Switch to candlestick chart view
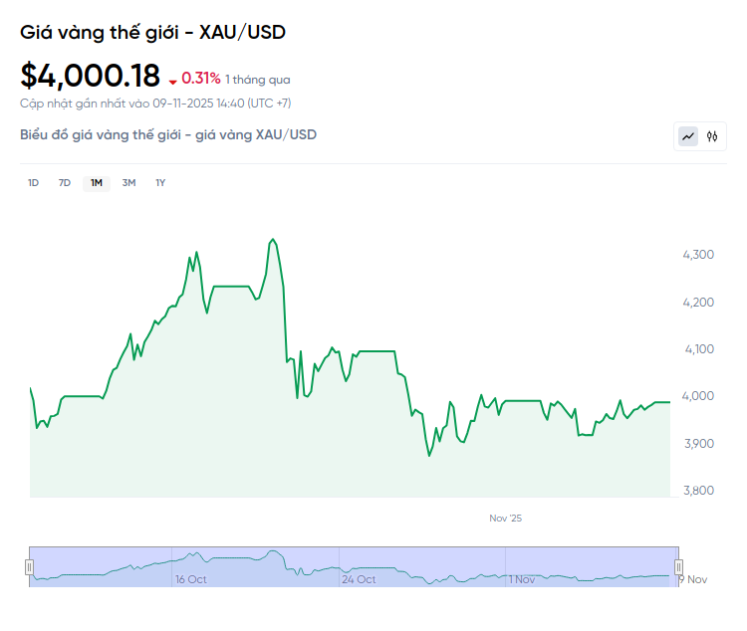Screen dimensions: 747x631 tap(712, 136)
